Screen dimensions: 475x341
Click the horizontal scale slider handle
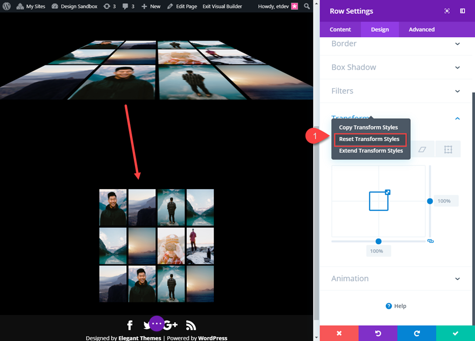(x=379, y=242)
